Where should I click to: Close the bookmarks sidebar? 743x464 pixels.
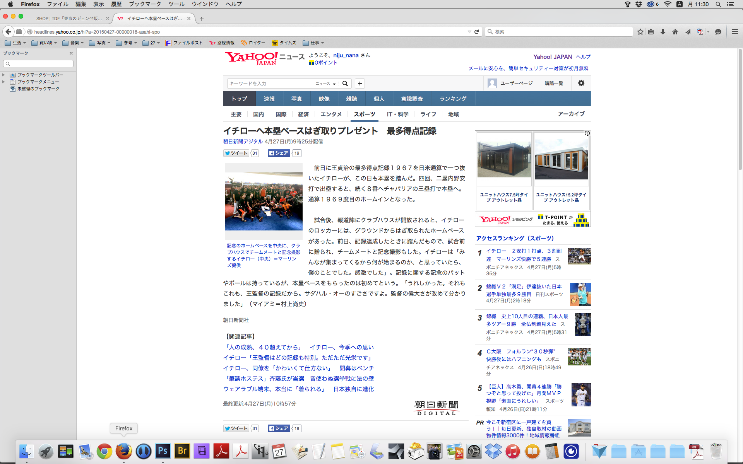pyautogui.click(x=71, y=53)
